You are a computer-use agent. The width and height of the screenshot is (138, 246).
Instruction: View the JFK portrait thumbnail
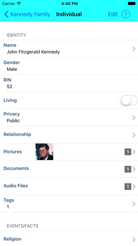pyautogui.click(x=44, y=152)
